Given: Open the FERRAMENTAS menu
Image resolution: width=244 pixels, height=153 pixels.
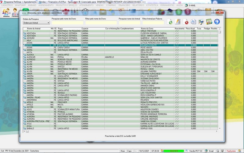Looking at the screenshot, I should click(167, 5).
